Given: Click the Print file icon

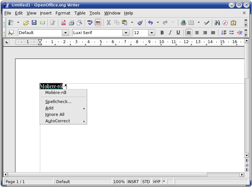Looking at the screenshot, I should tap(71, 23).
